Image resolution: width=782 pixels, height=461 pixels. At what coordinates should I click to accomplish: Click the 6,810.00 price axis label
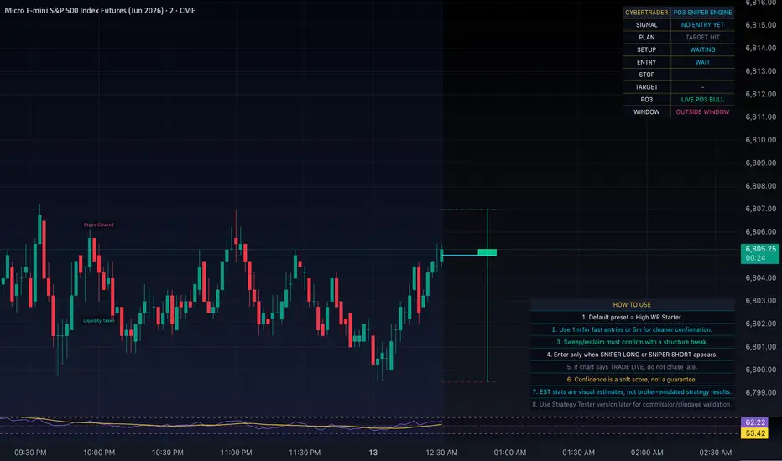[760, 139]
